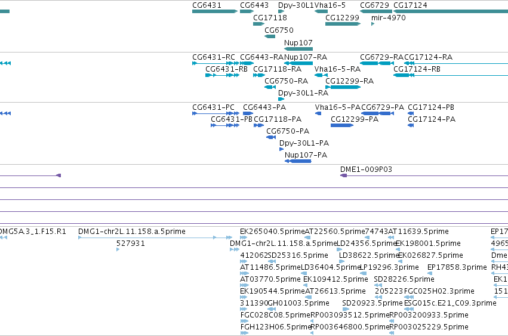508x336 pixels.
Task: Open the CG6443 gene label
Action: click(254, 5)
